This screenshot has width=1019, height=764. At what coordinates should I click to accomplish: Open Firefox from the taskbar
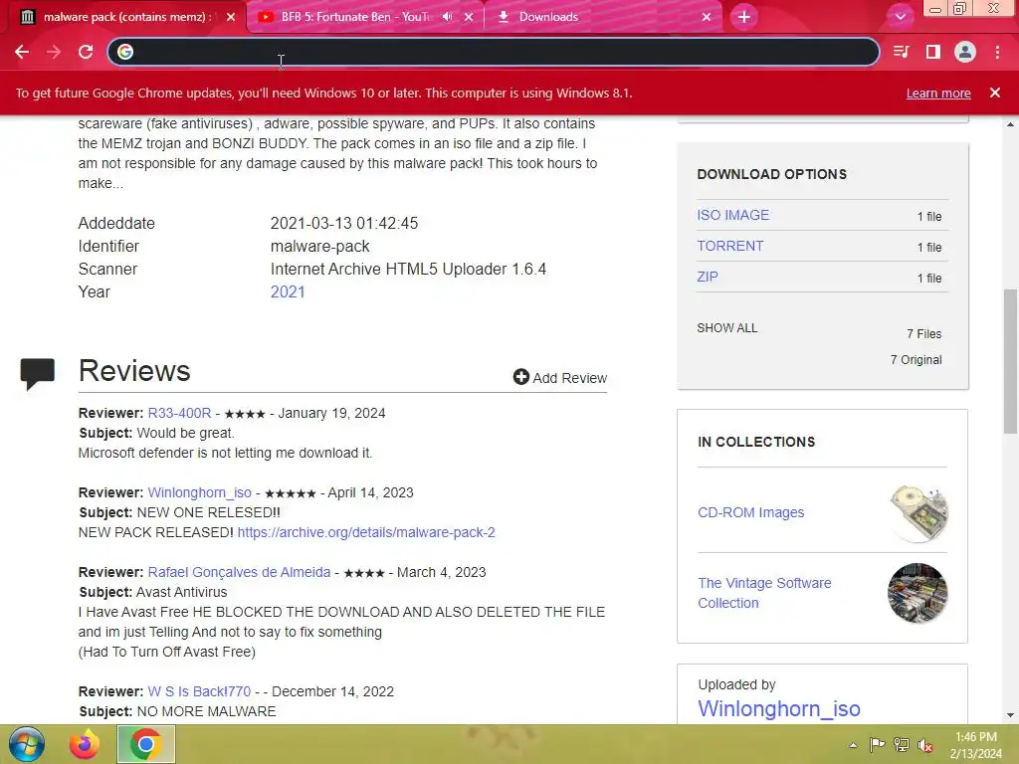point(85,744)
